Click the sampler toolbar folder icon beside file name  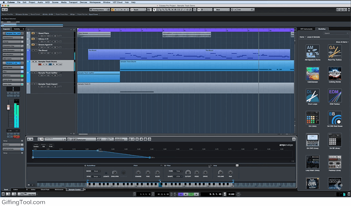(69, 139)
